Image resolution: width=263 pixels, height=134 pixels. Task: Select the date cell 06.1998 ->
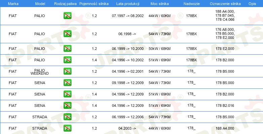127,34
